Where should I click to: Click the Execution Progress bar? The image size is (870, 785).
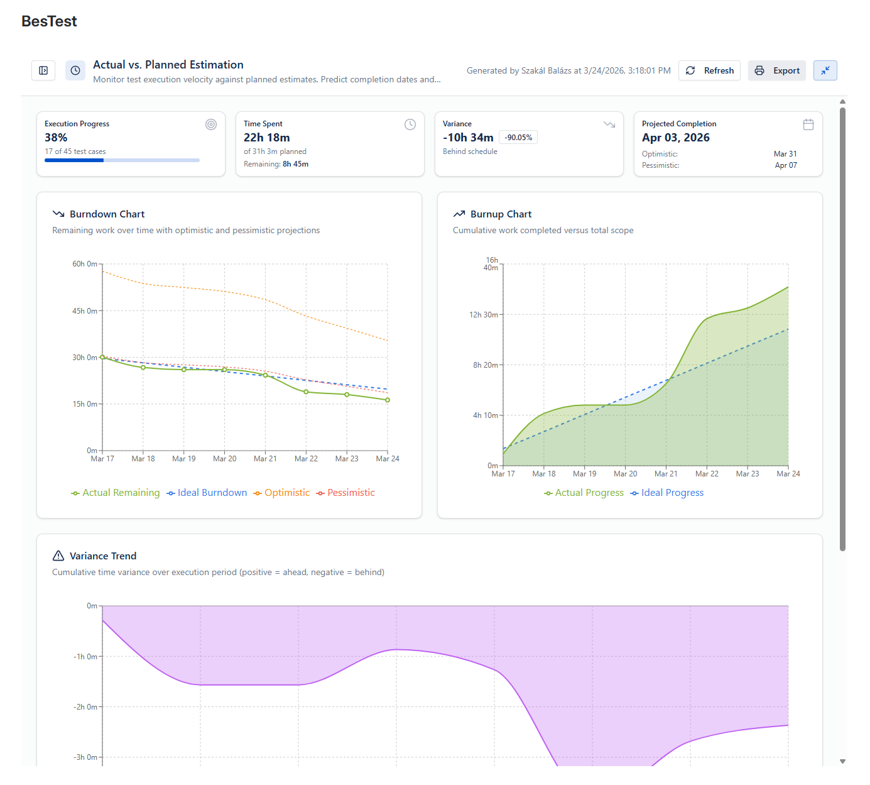pyautogui.click(x=122, y=160)
